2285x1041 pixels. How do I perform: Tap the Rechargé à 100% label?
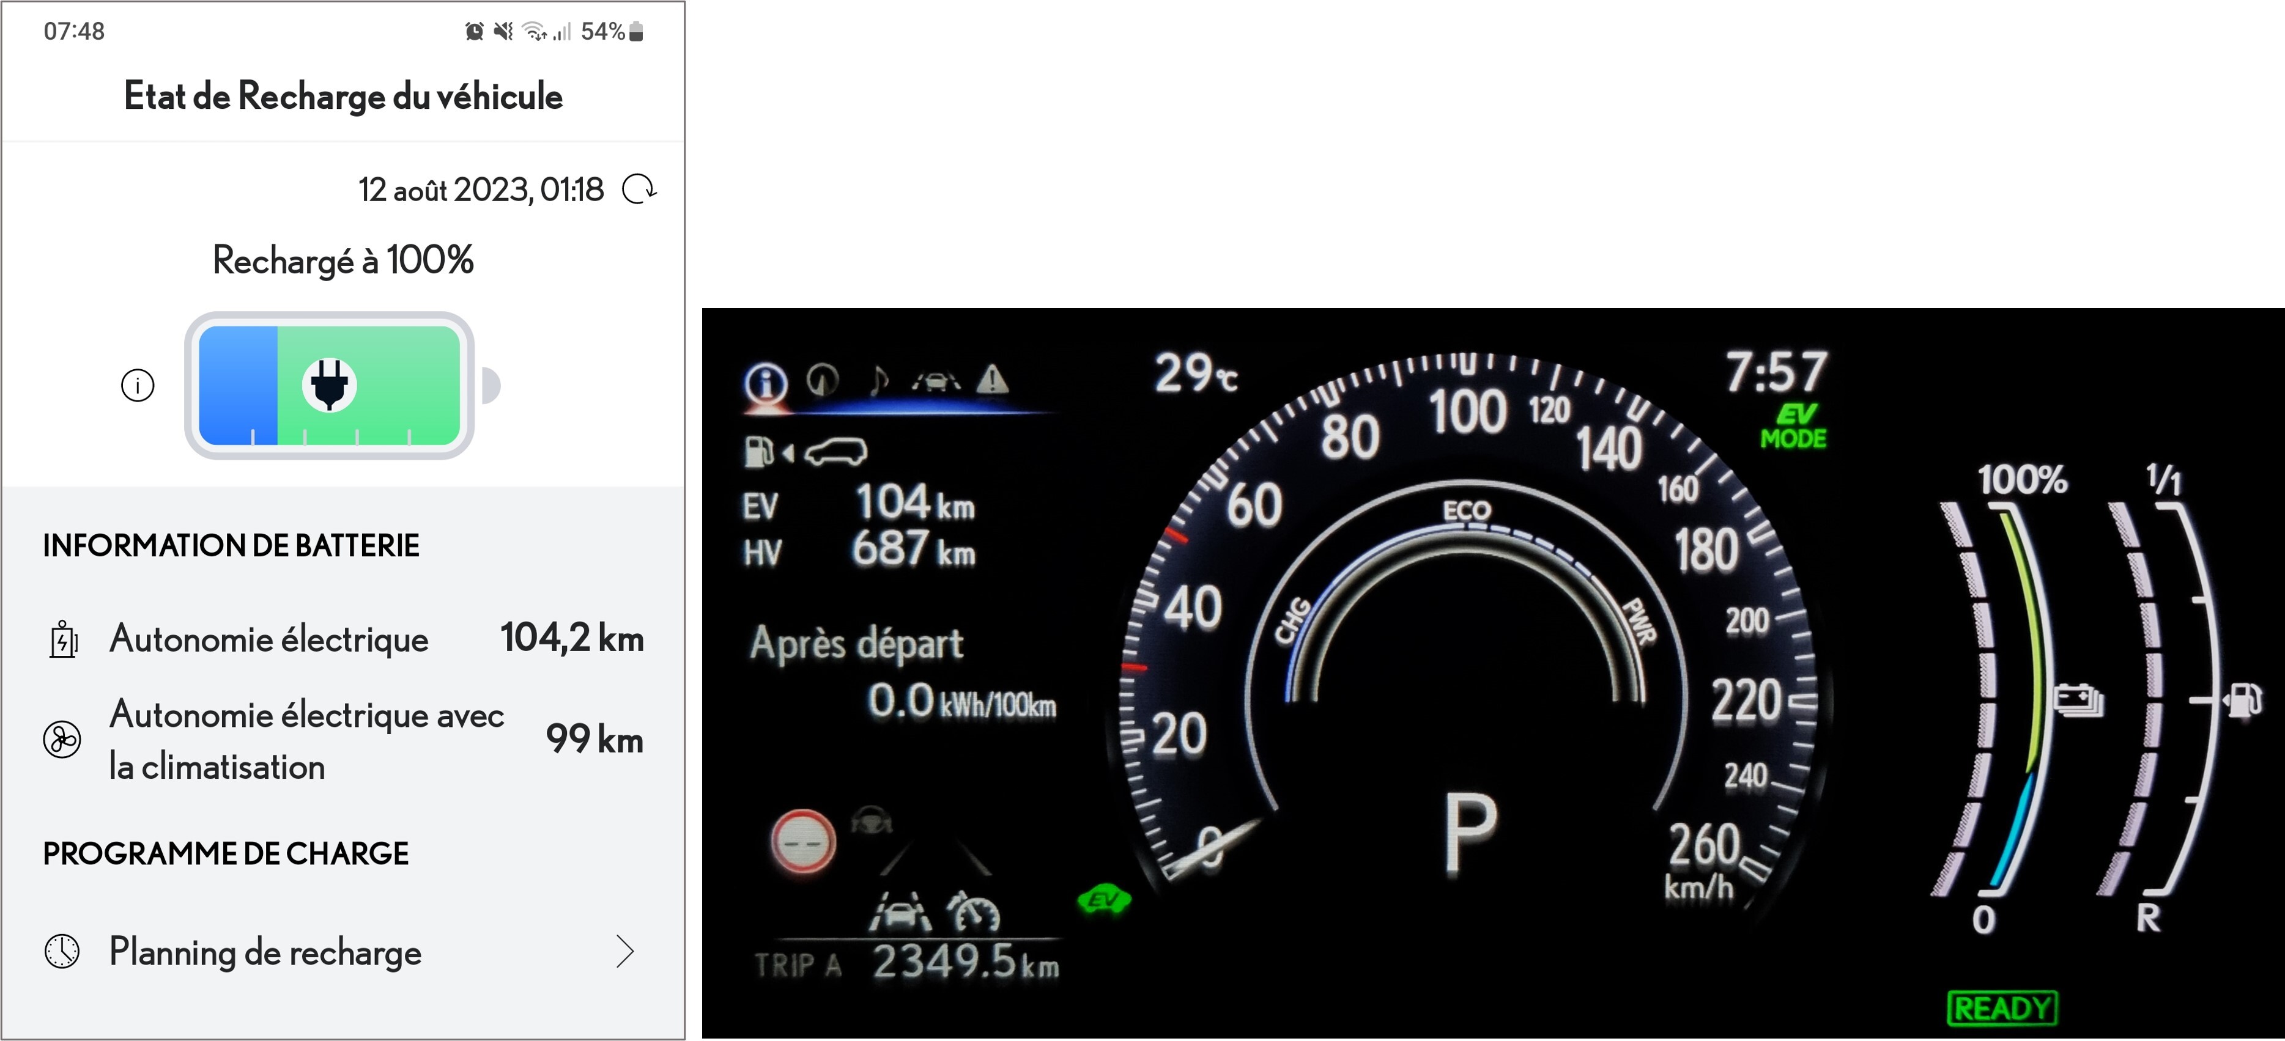[343, 260]
